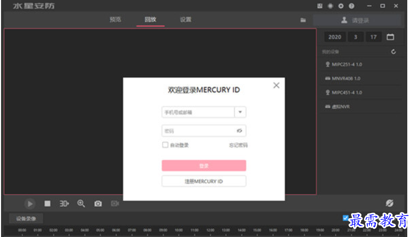Click the 06:00 mark on the timeline
This screenshot has width=413, height=237.
tap(116, 231)
